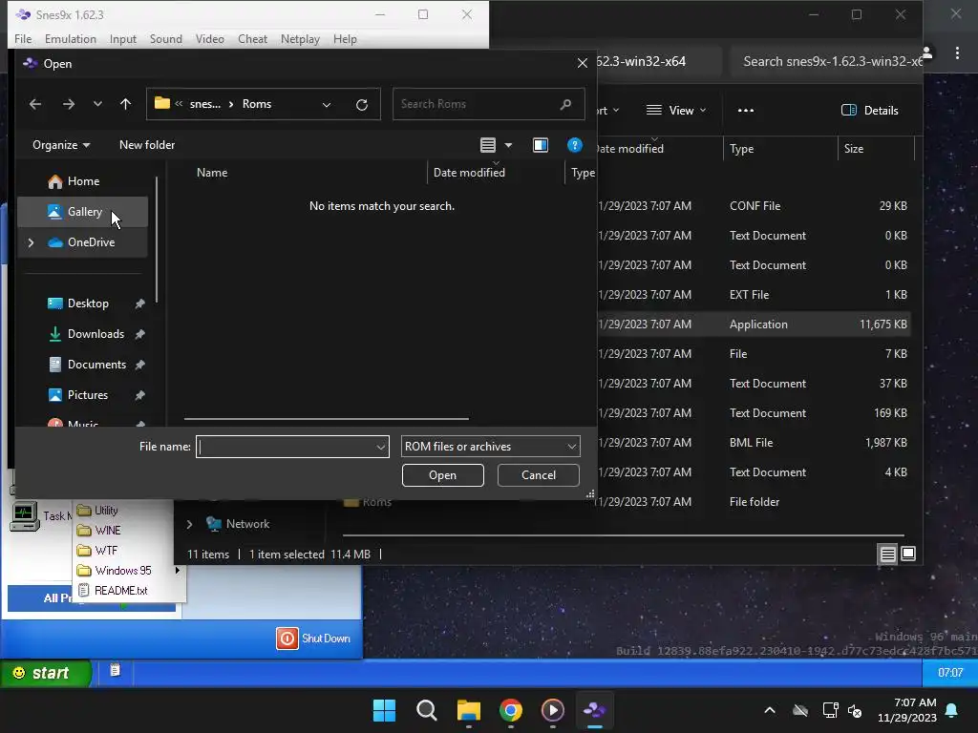This screenshot has width=978, height=733.
Task: Open Snes9x Help menu
Action: [x=345, y=38]
